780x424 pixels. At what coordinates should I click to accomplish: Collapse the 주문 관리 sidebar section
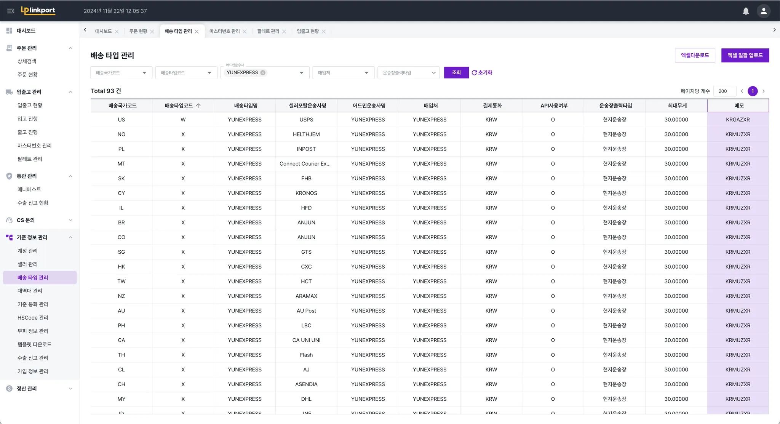click(70, 48)
